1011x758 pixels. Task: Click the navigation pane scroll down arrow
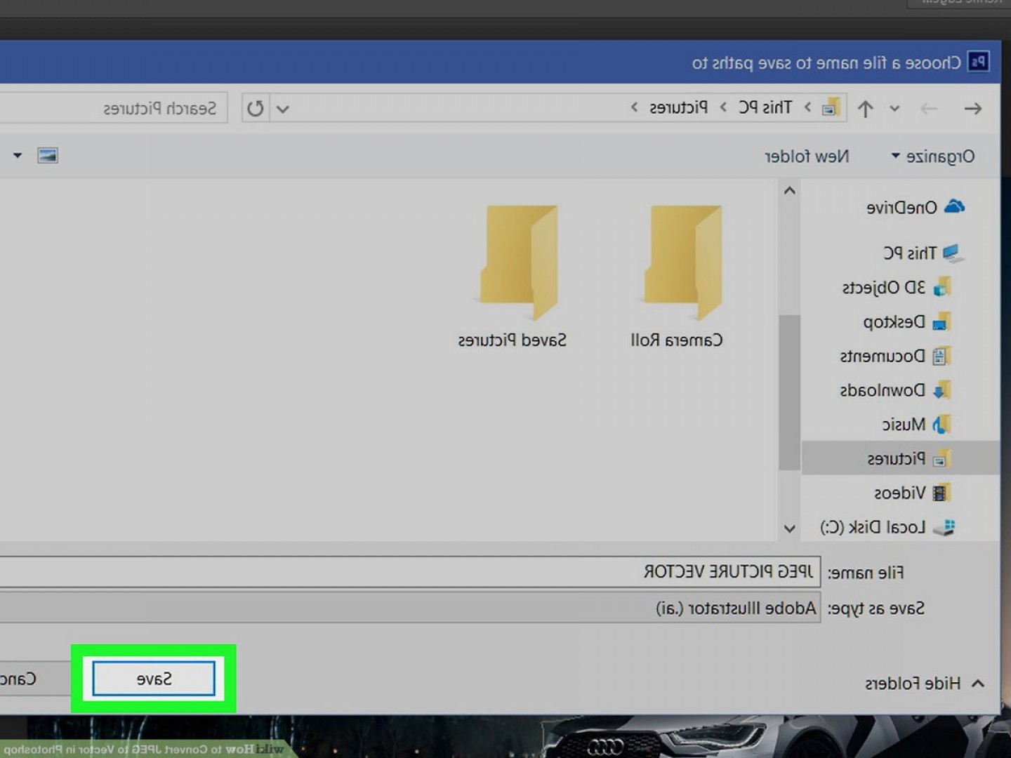790,528
